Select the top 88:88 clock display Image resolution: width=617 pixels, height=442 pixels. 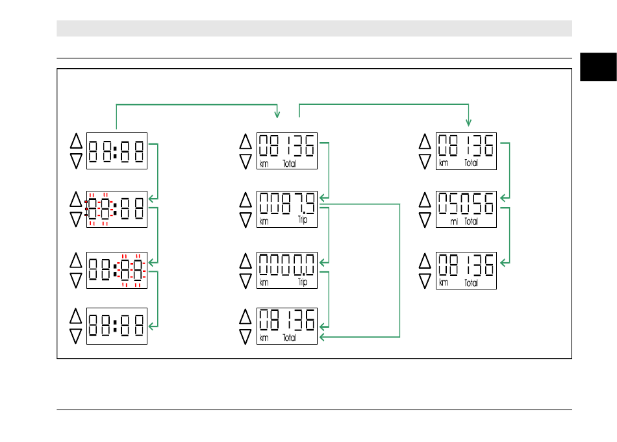click(117, 151)
